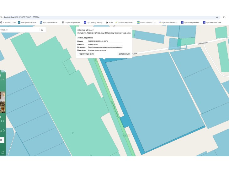Open the вул. Корольова bookmark
Image resolution: width=229 pixels, height=172 pixels.
[x=49, y=22]
